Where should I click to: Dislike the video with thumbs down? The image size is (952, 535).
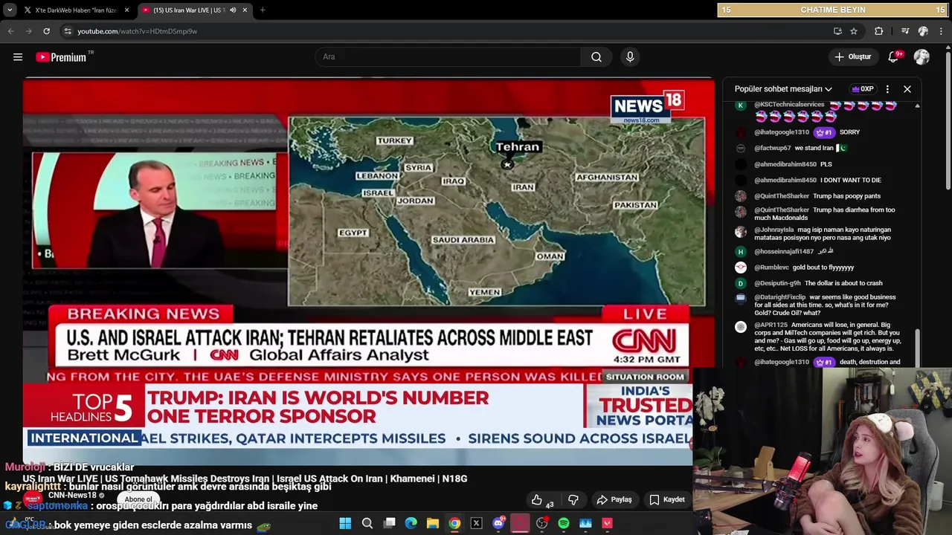tap(573, 500)
